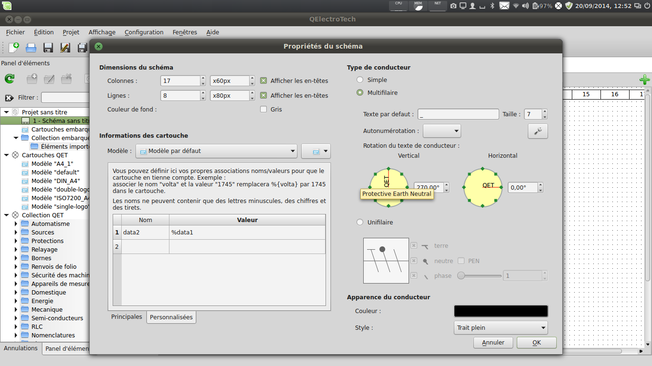Click the new project icon in toolbar
Screen dimensions: 652x366
14,47
